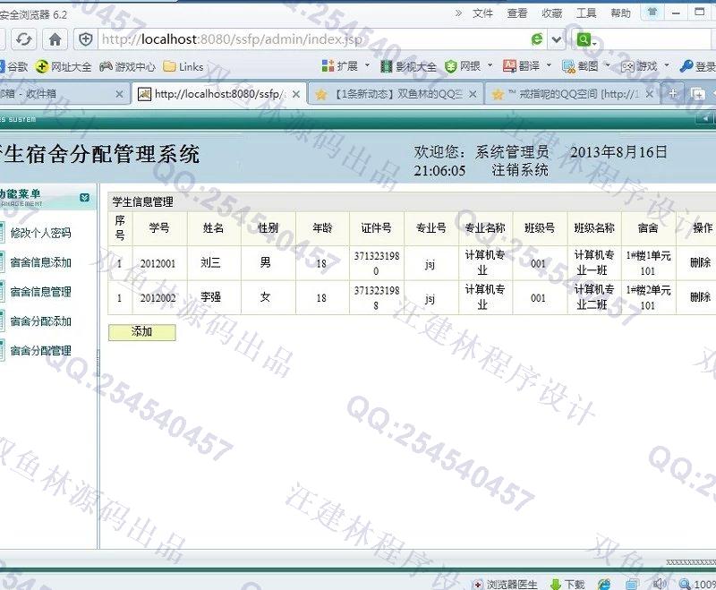Viewport: 716px width, 590px height.
Task: Open the Links bookmark folder
Action: 183,66
